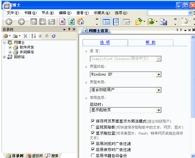Screen dimensions: 195x158
Task: Click the Stop page icon with red X
Action: (x=62, y=22)
